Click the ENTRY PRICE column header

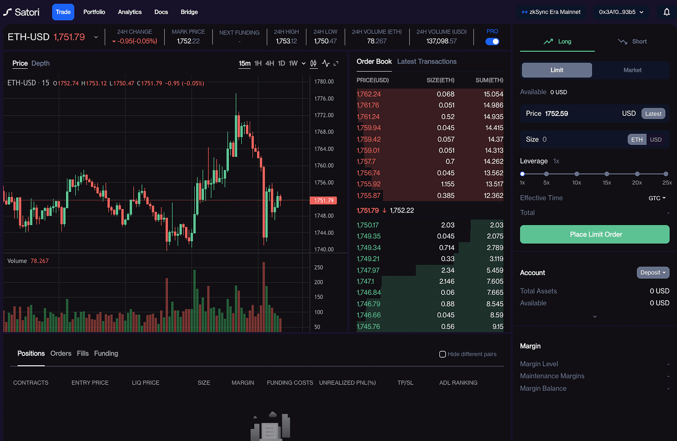click(90, 383)
